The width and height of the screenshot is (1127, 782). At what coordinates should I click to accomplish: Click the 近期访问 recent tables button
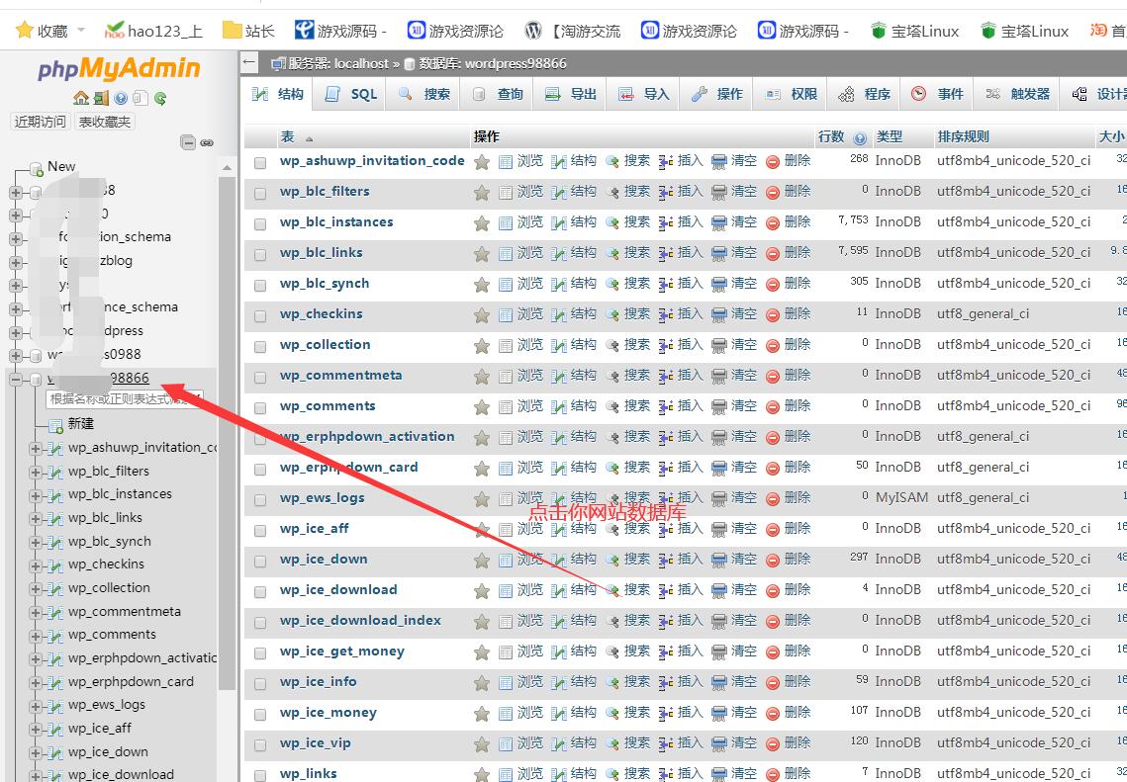pos(41,122)
